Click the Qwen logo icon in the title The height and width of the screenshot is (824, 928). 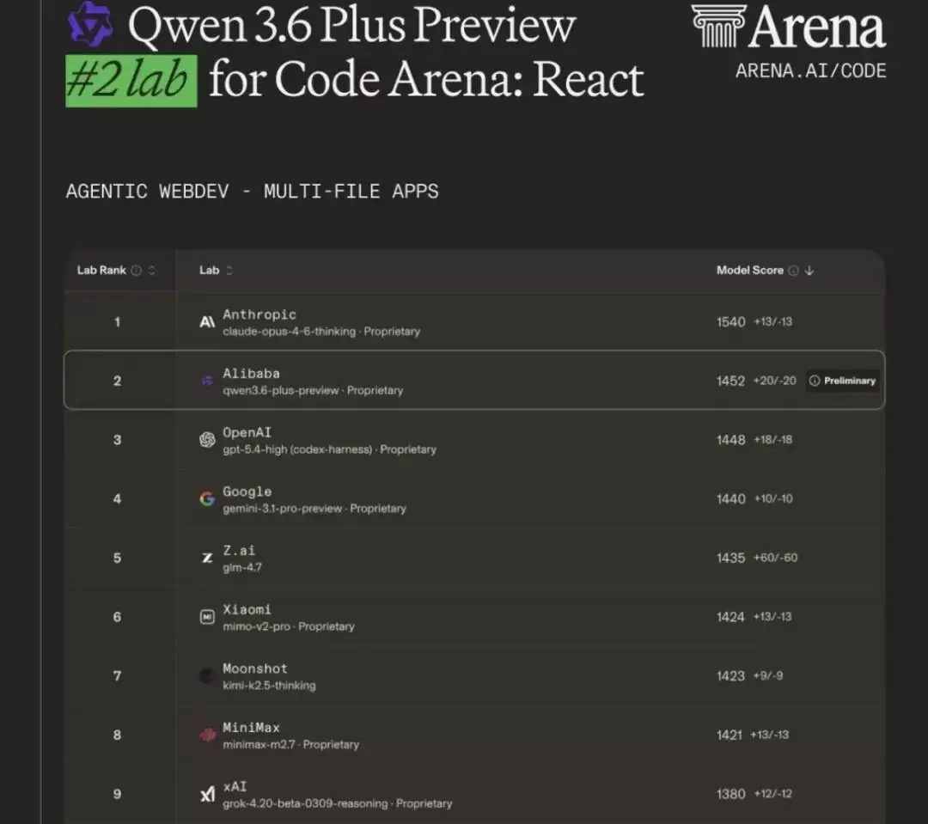click(x=90, y=24)
